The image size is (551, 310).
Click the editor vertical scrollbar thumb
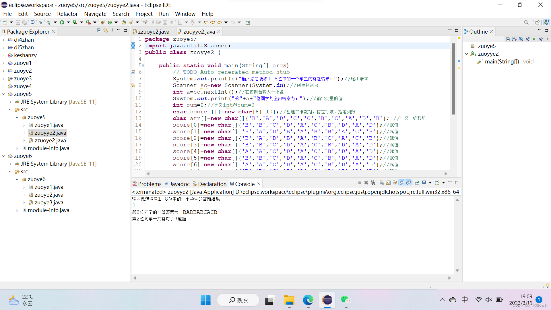click(453, 79)
